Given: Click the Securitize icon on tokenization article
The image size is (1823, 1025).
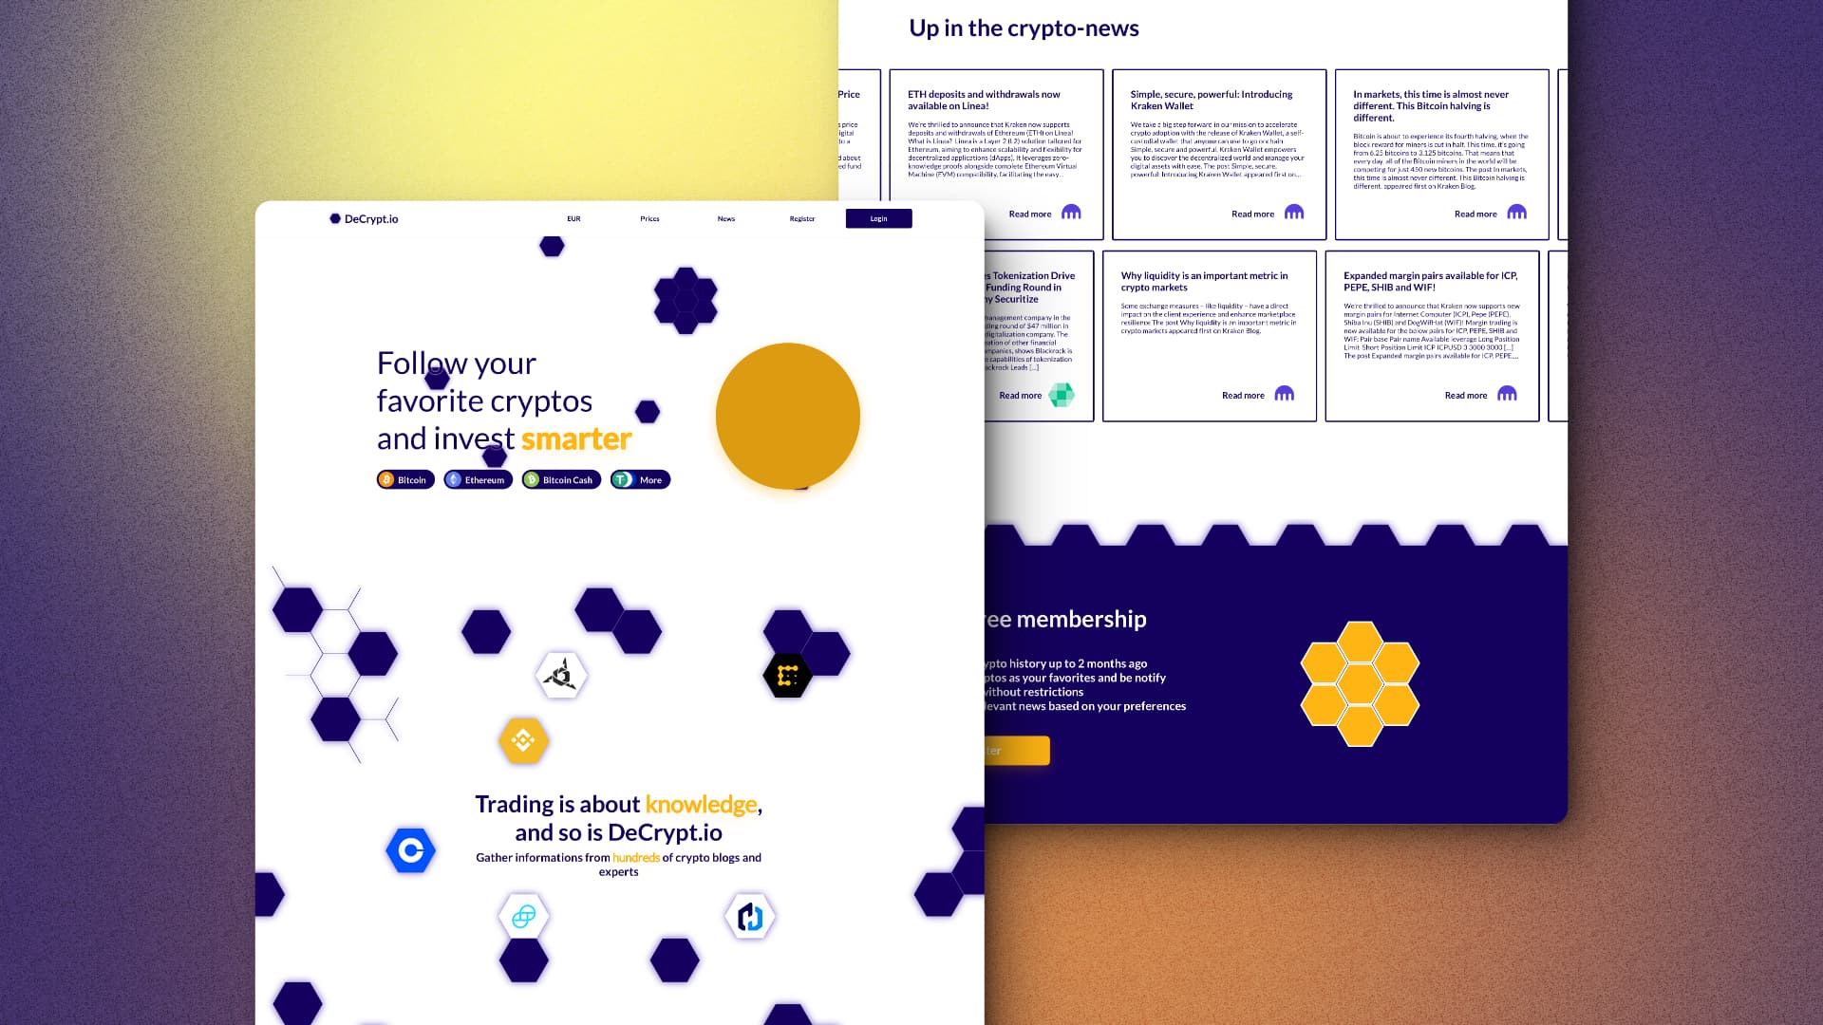Looking at the screenshot, I should coord(1063,394).
